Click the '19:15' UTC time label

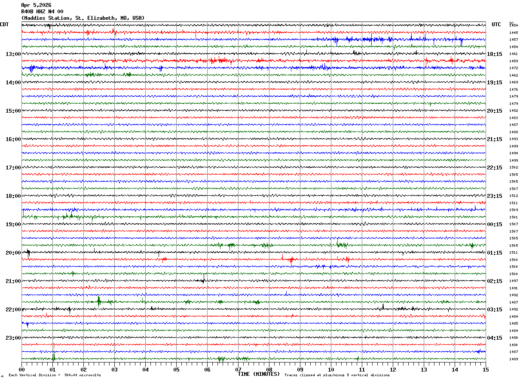(495, 83)
